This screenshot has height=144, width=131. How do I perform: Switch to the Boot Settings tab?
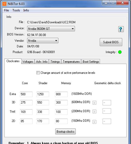click(91, 62)
